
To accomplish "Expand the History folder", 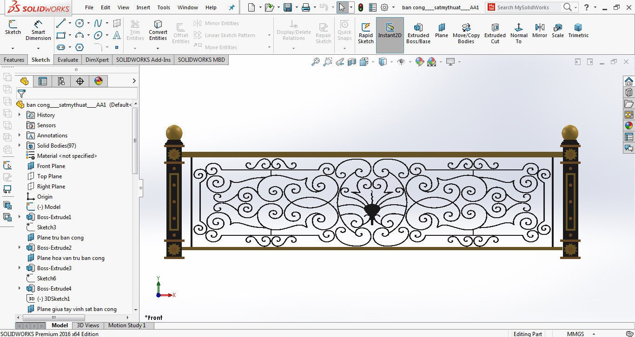I will click(x=19, y=115).
